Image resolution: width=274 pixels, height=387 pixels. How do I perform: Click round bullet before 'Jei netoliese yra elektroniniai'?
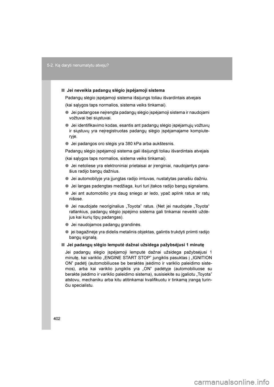(x=67, y=166)
